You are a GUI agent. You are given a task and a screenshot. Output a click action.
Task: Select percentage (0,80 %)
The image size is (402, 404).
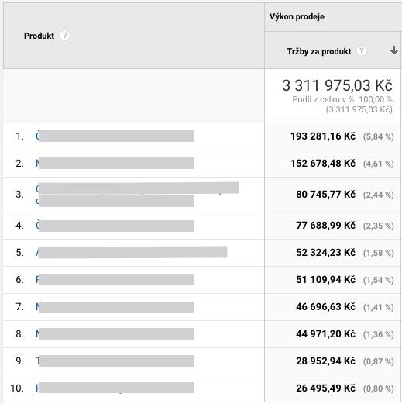[x=379, y=388]
